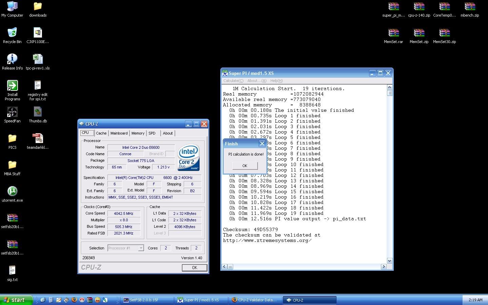488x305 pixels.
Task: Switch to CPU-Z taskbar button
Action: [309, 300]
